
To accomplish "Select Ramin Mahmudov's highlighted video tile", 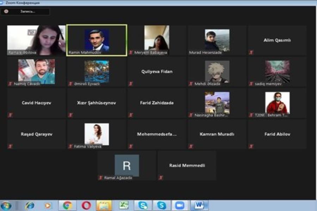I will (x=97, y=40).
